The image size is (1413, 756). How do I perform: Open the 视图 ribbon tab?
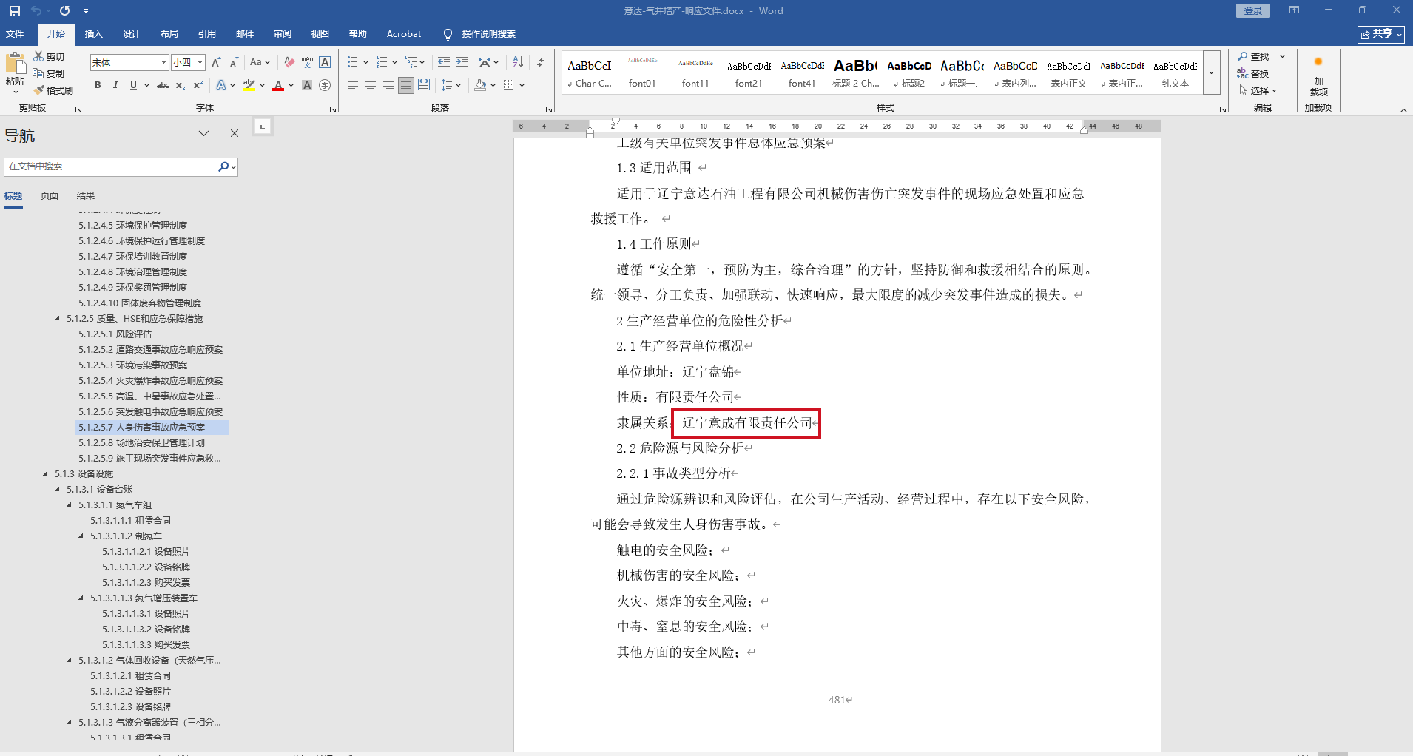click(x=320, y=33)
